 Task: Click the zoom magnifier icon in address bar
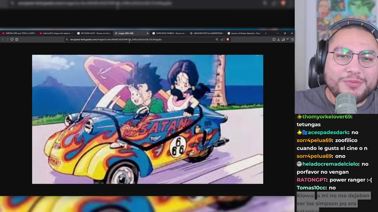tap(217, 39)
